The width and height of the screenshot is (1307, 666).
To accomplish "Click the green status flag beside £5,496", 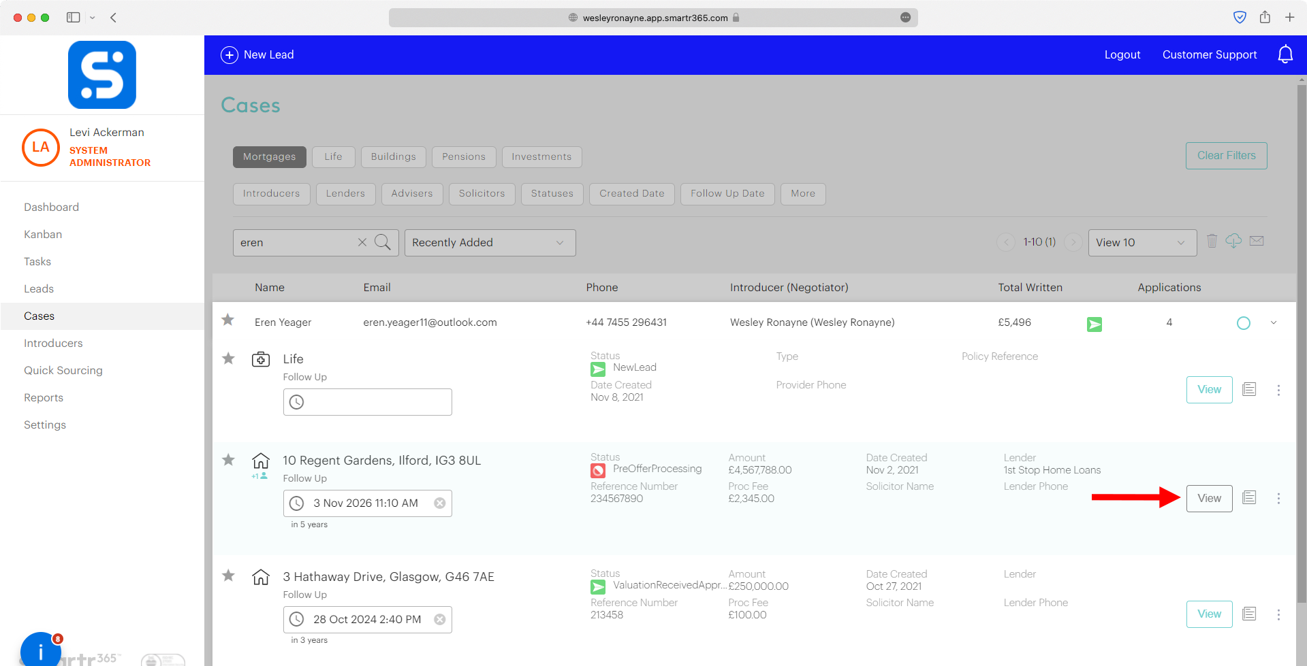I will pos(1095,324).
